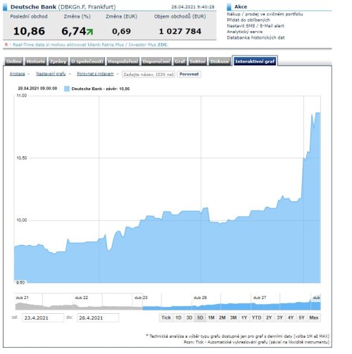Open Nákup / prodej ve cvičném portfoliu link
Image resolution: width=352 pixels, height=354 pixels.
click(x=265, y=14)
